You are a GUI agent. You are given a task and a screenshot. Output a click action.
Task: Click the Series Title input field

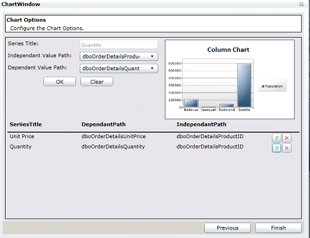[x=119, y=44]
